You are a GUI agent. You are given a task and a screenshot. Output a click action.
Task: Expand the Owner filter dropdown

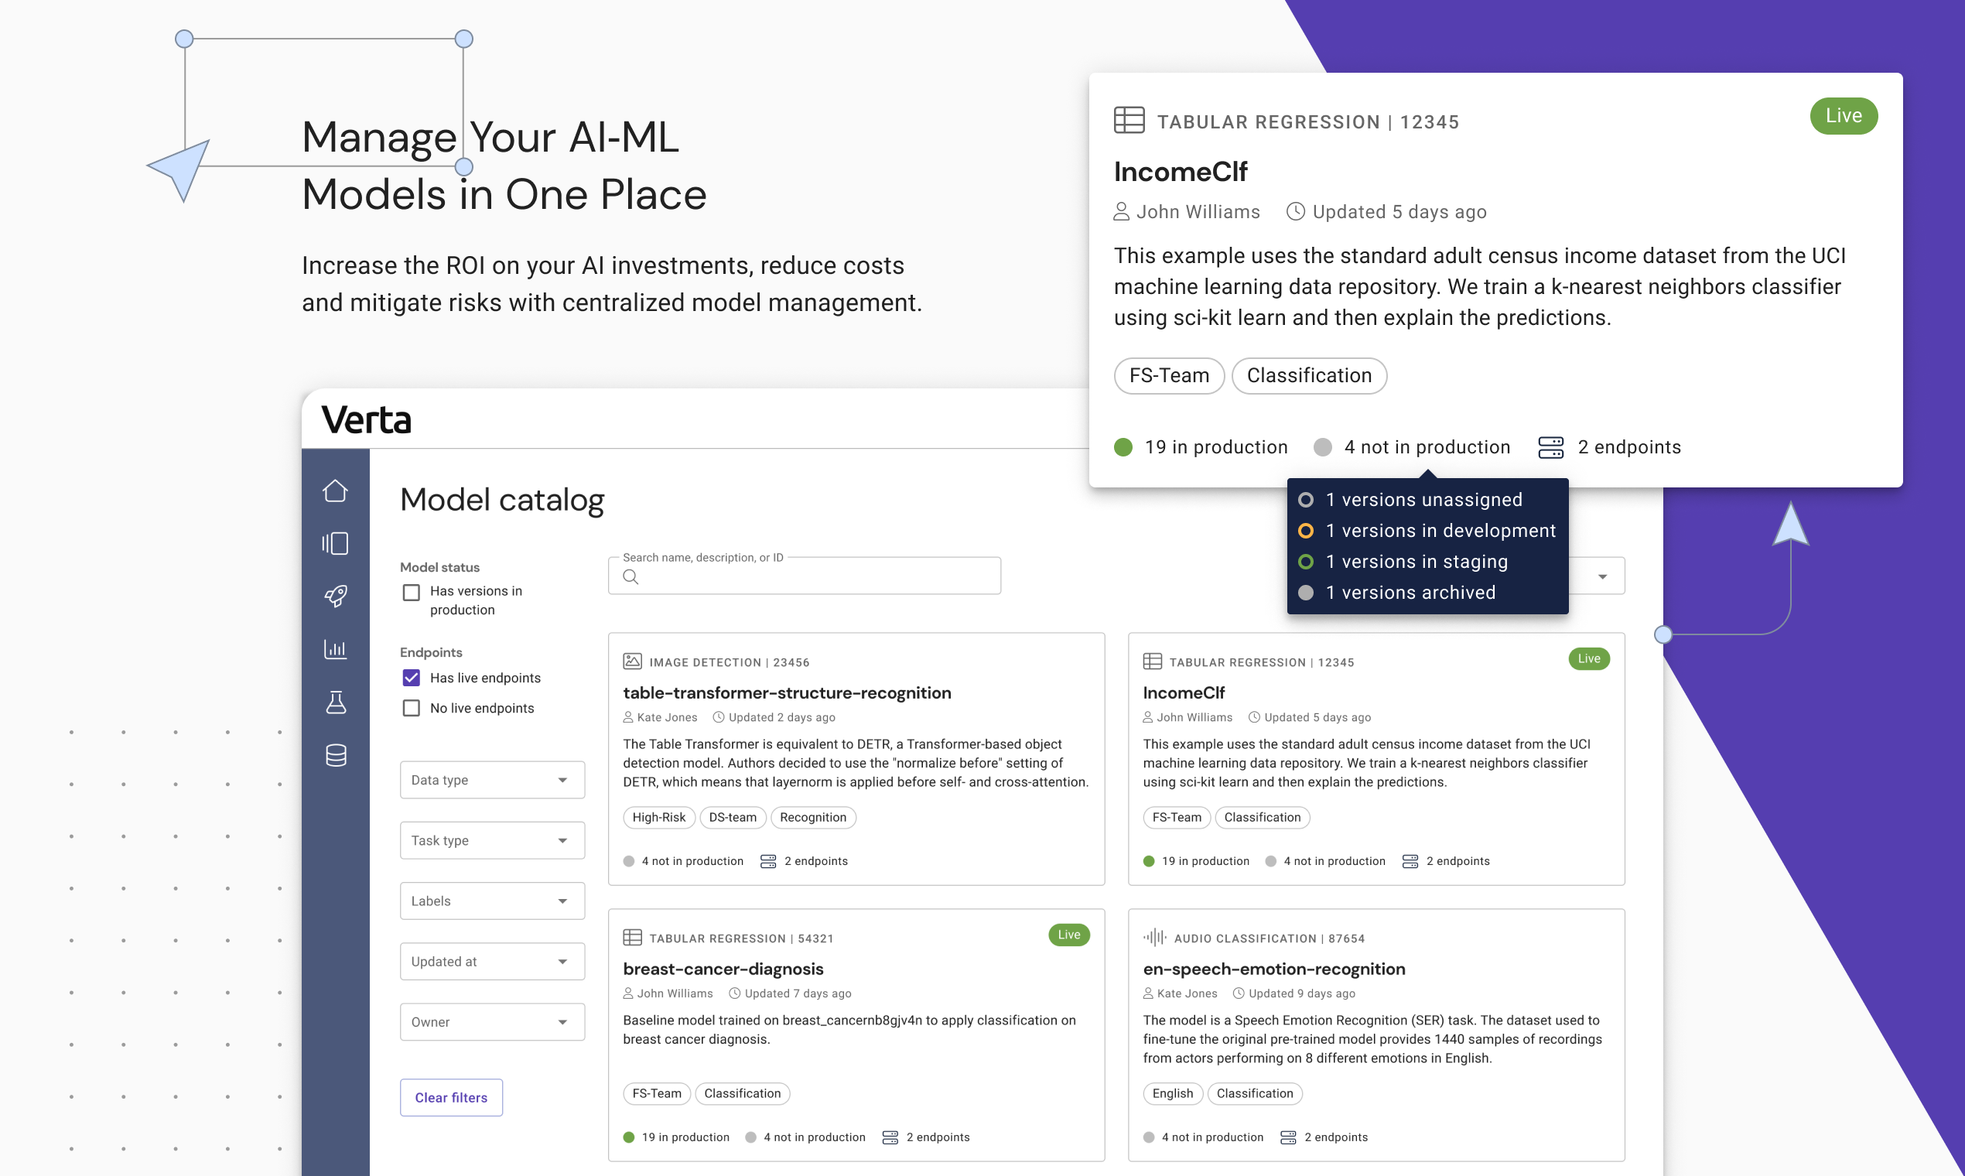pyautogui.click(x=492, y=1021)
